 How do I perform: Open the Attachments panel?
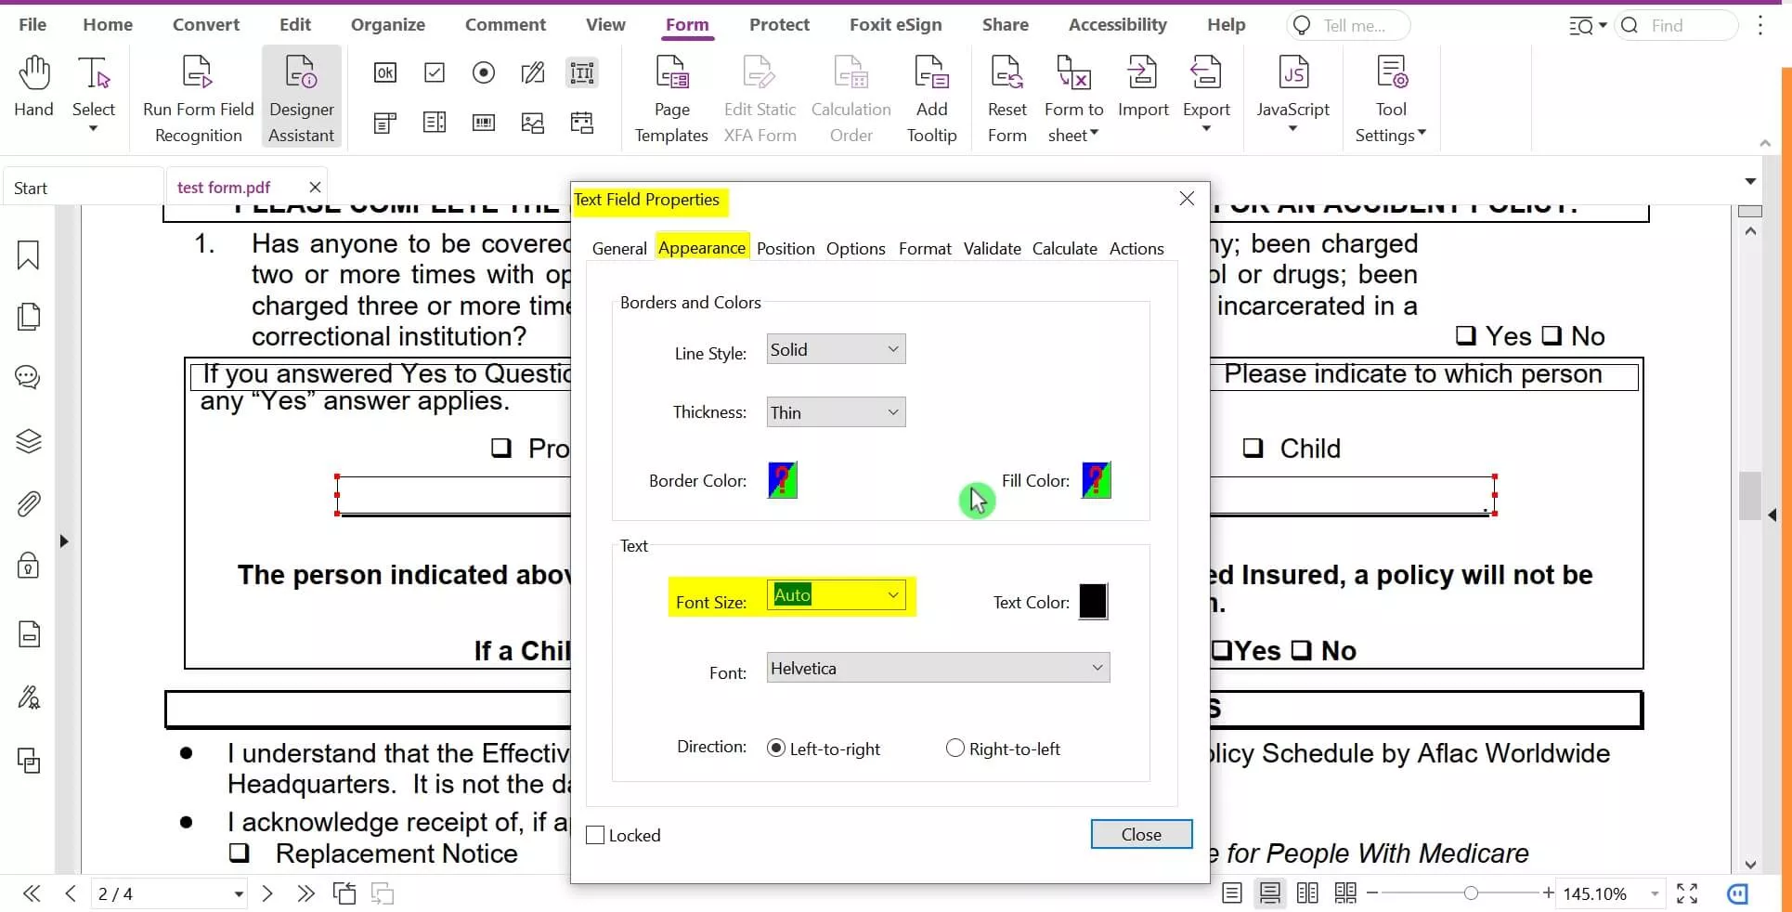tap(29, 503)
